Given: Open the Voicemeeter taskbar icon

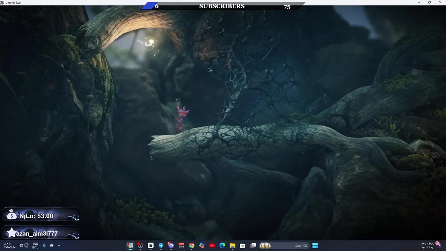Looking at the screenshot, I should point(181,245).
